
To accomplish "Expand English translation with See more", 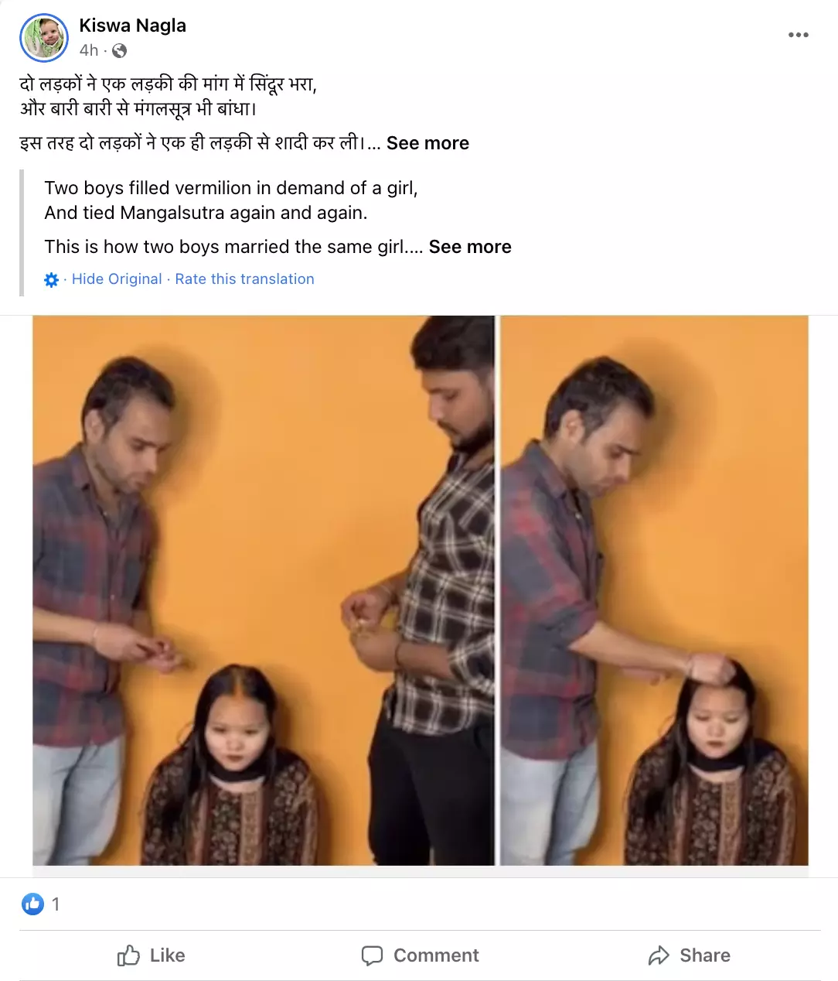I will 470,247.
